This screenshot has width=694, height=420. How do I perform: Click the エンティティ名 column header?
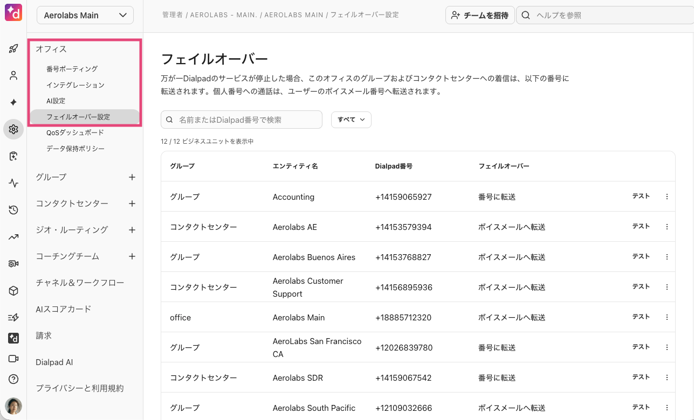(296, 166)
